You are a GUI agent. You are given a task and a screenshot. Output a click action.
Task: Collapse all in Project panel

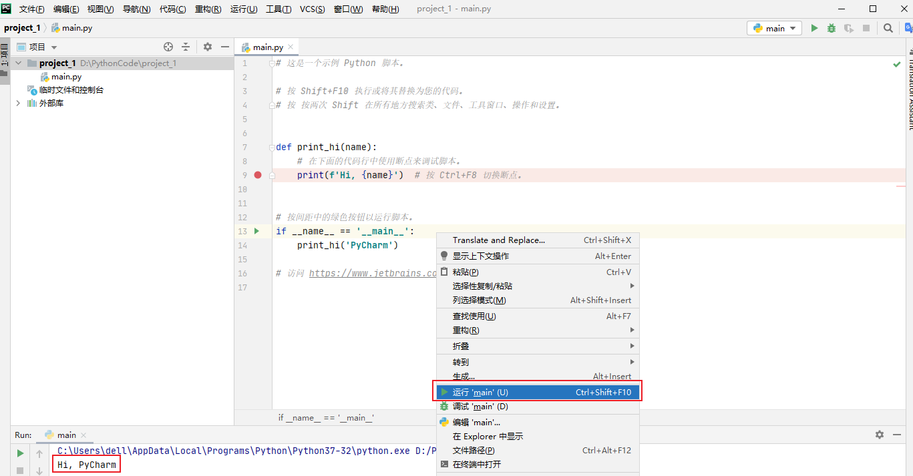pos(186,47)
